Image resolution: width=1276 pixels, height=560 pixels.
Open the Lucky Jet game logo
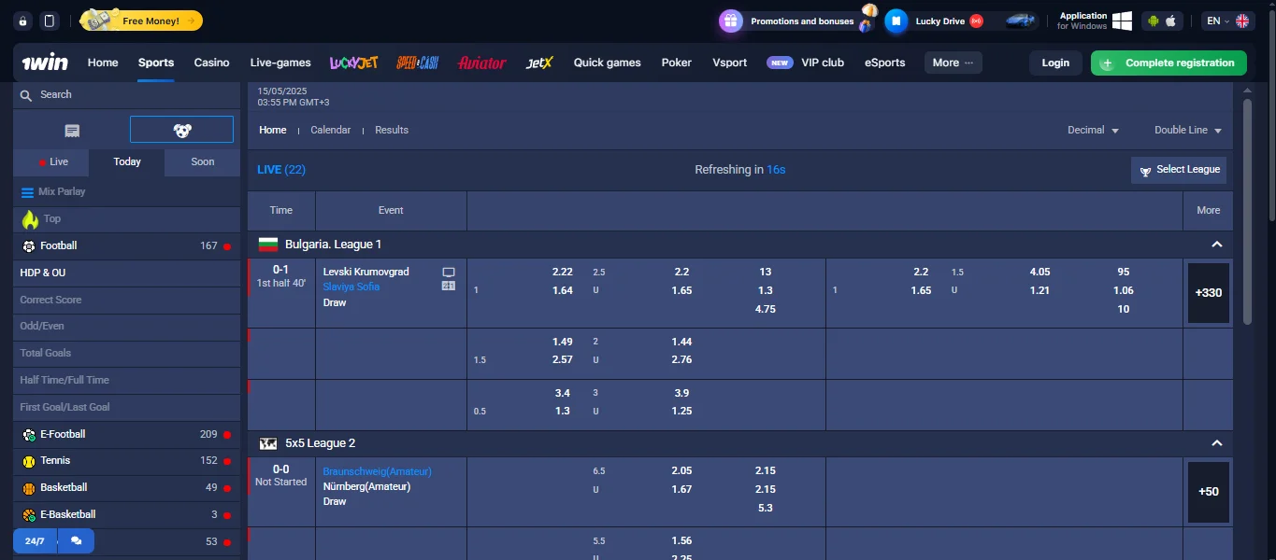(x=353, y=63)
